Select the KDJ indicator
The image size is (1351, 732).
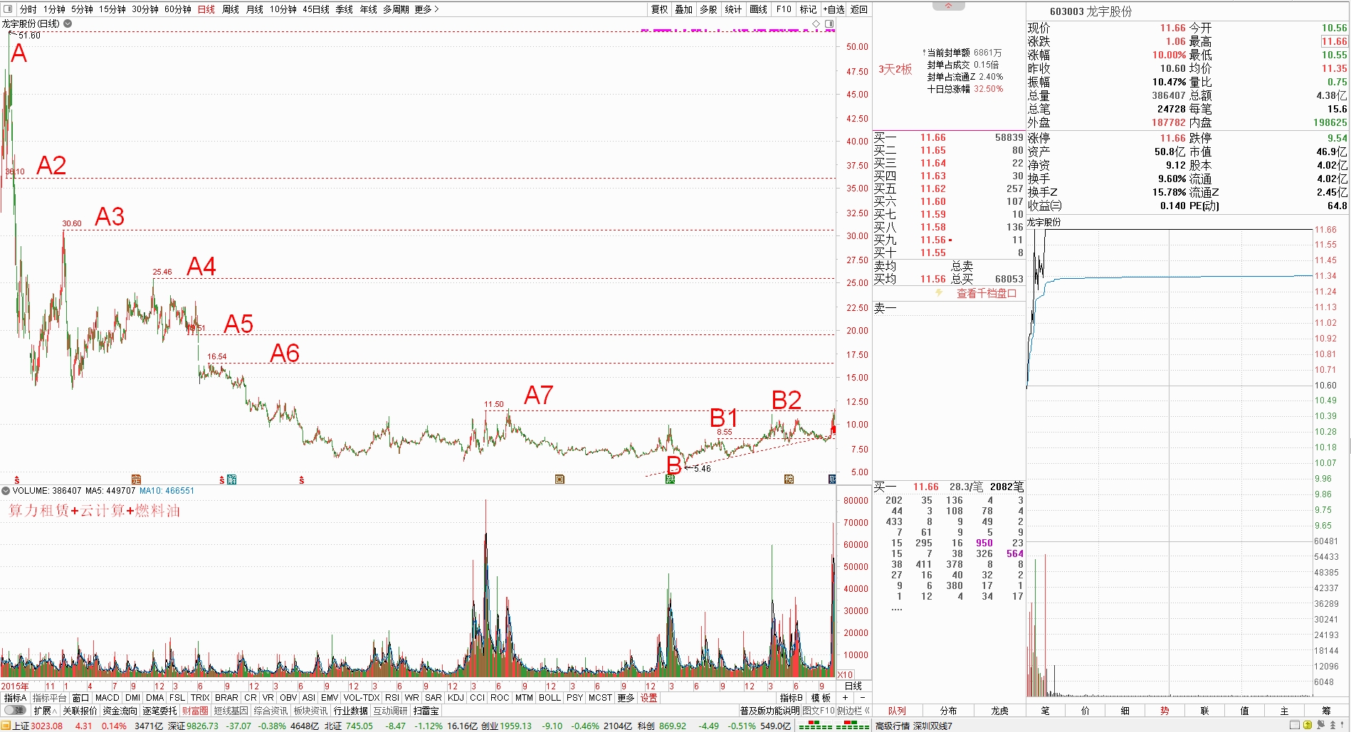[456, 698]
